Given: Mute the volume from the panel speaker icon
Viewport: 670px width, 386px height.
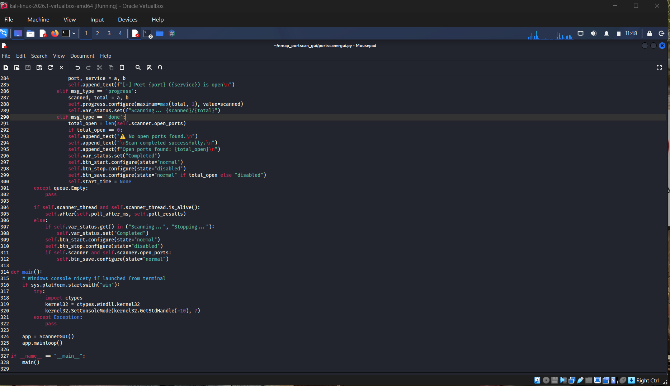Looking at the screenshot, I should point(594,33).
